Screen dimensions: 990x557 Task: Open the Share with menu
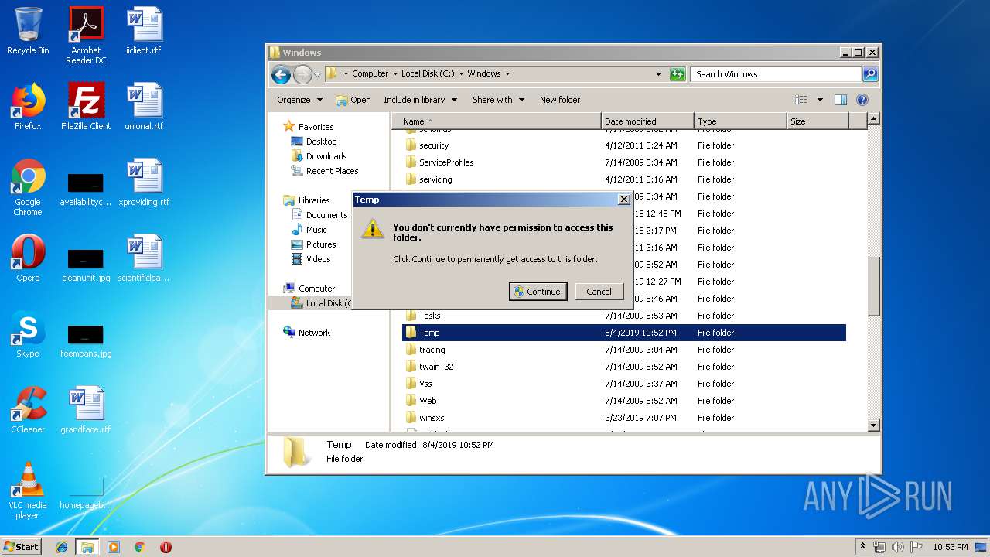pyautogui.click(x=498, y=100)
